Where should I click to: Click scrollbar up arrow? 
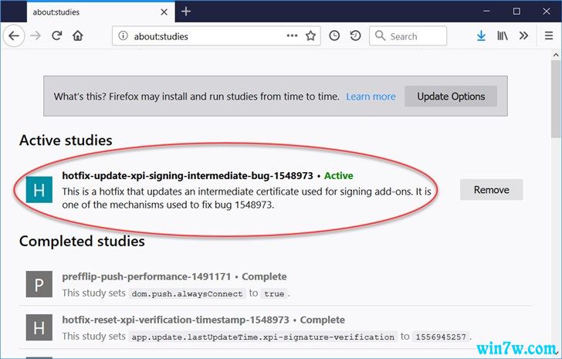pos(556,55)
